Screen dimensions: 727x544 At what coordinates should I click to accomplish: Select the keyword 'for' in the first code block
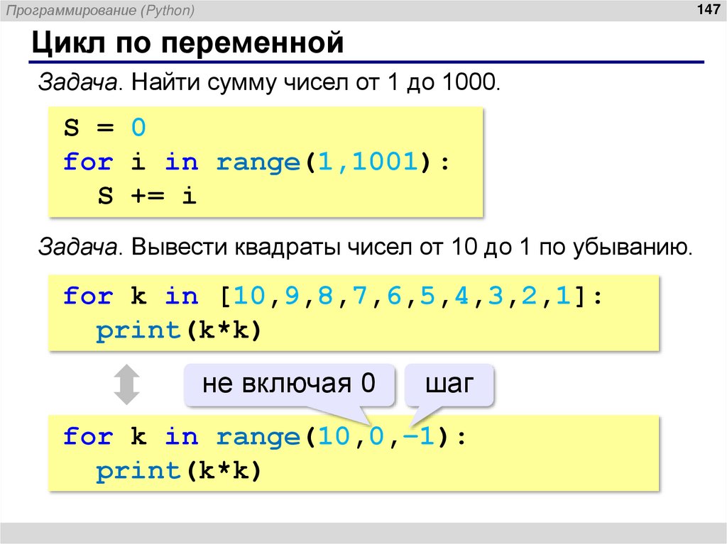[87, 162]
